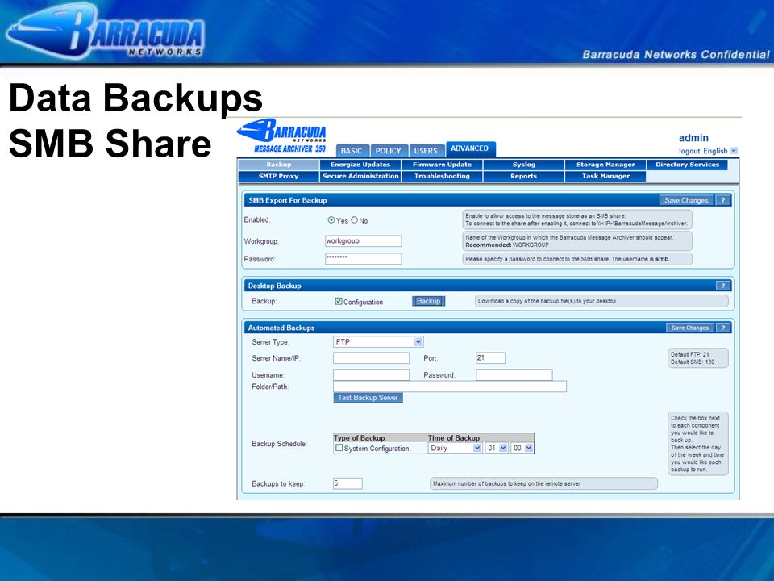
Task: Click the SMB Password field
Action: [364, 259]
